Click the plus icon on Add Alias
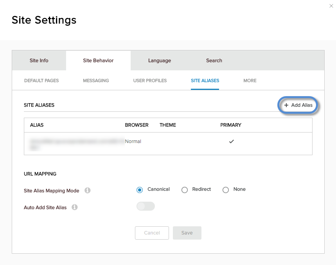336x265 pixels. 286,105
